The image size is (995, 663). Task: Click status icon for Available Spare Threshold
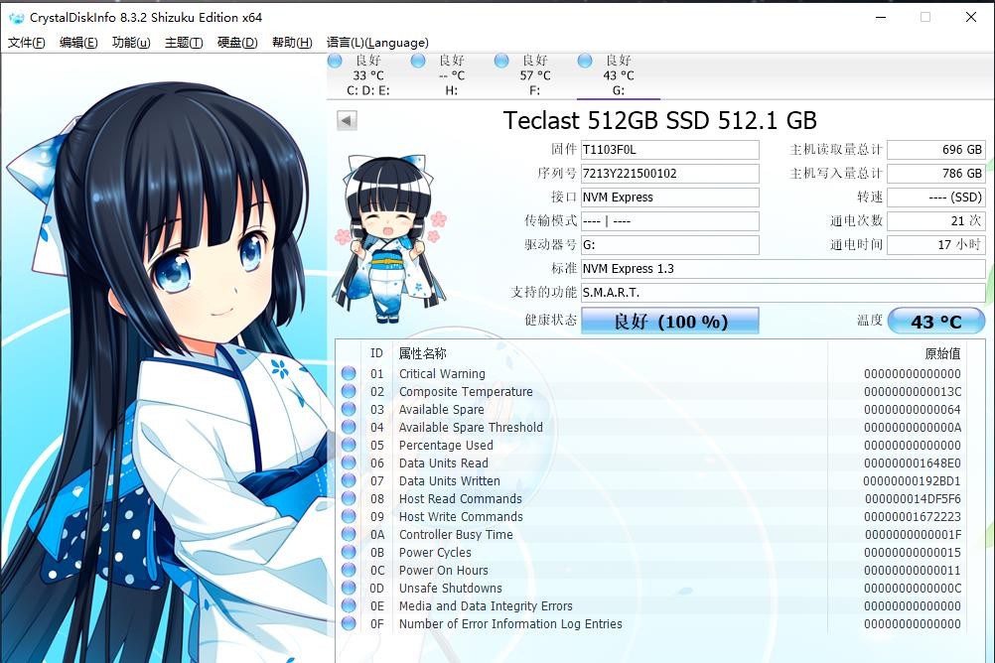coord(349,427)
